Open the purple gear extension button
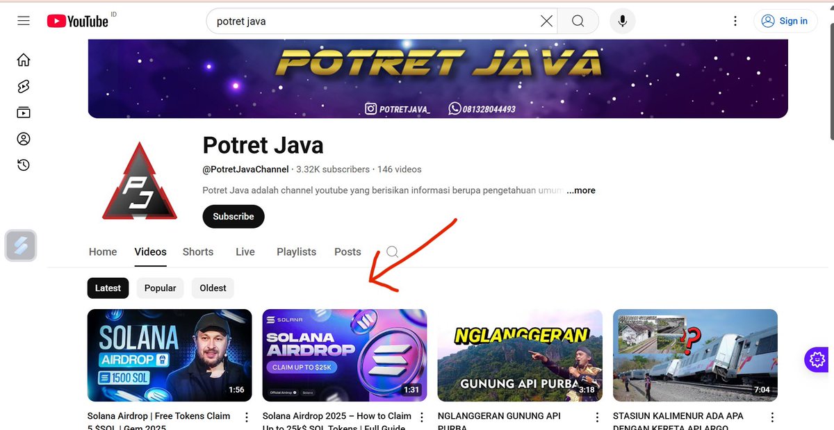The width and height of the screenshot is (834, 430). (x=817, y=359)
